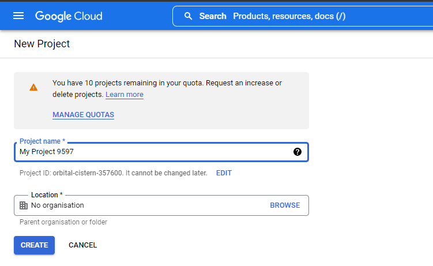This screenshot has width=433, height=266.
Task: Click EDIT next to the Project ID
Action: 224,173
